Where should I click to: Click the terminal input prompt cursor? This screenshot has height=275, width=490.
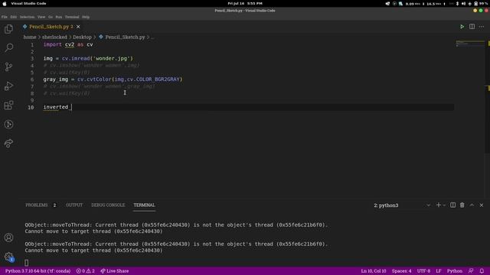(27, 263)
